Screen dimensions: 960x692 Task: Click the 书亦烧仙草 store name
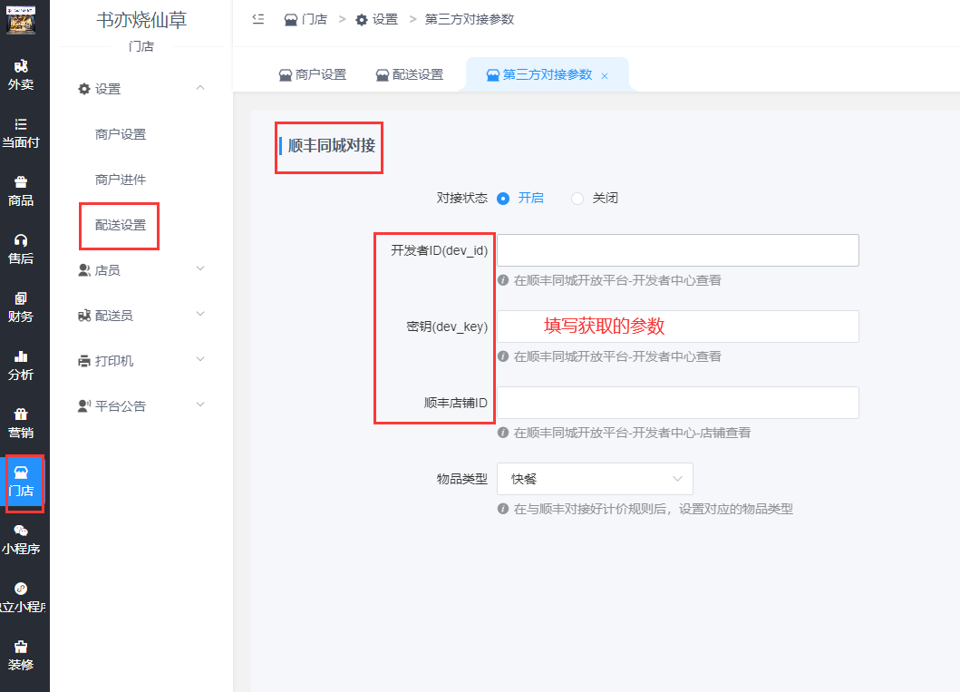[x=141, y=20]
